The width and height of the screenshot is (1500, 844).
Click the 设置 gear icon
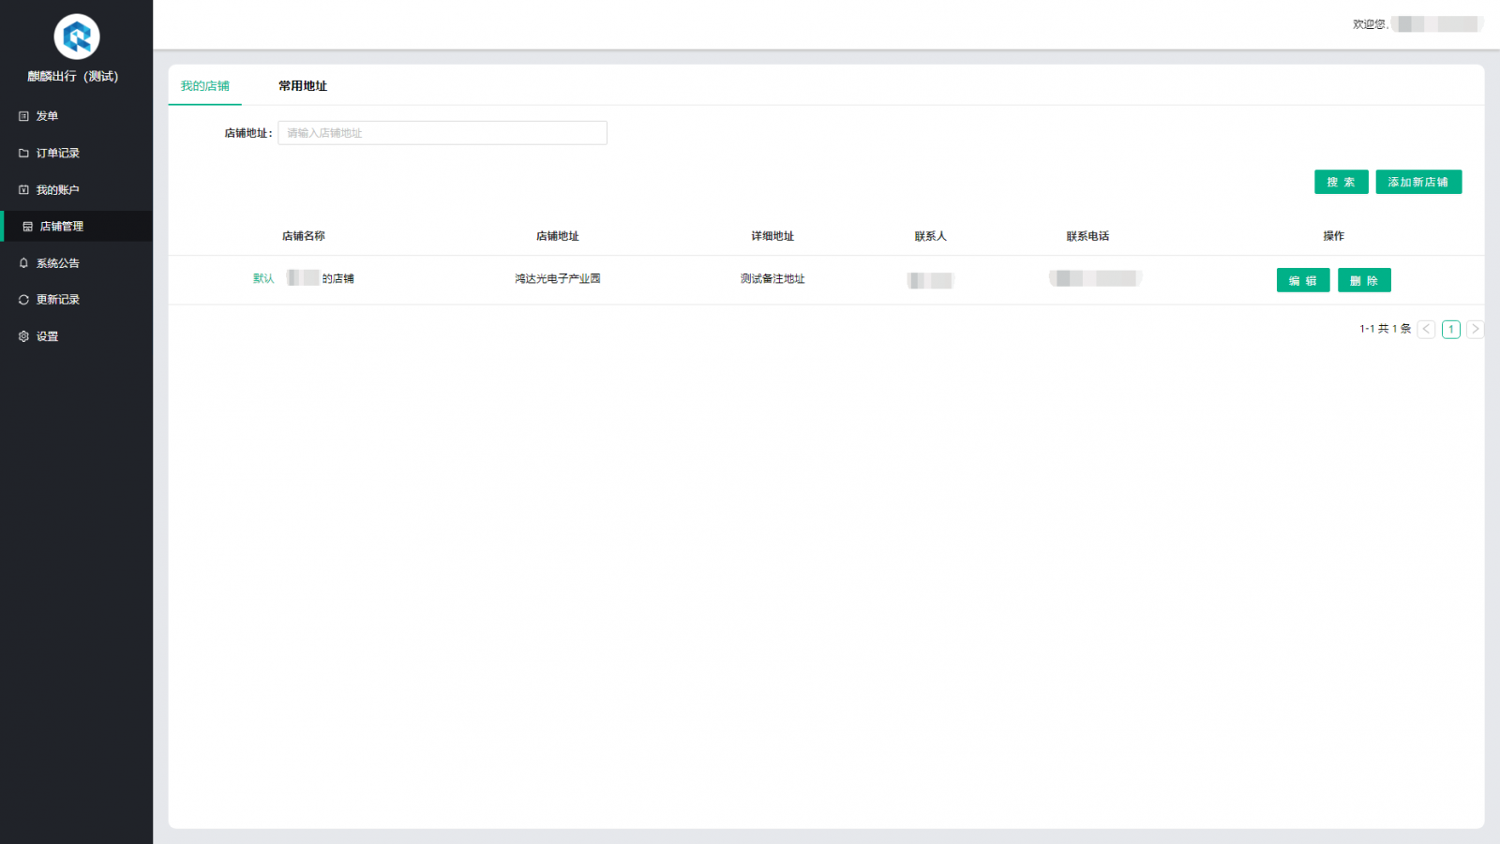click(24, 336)
